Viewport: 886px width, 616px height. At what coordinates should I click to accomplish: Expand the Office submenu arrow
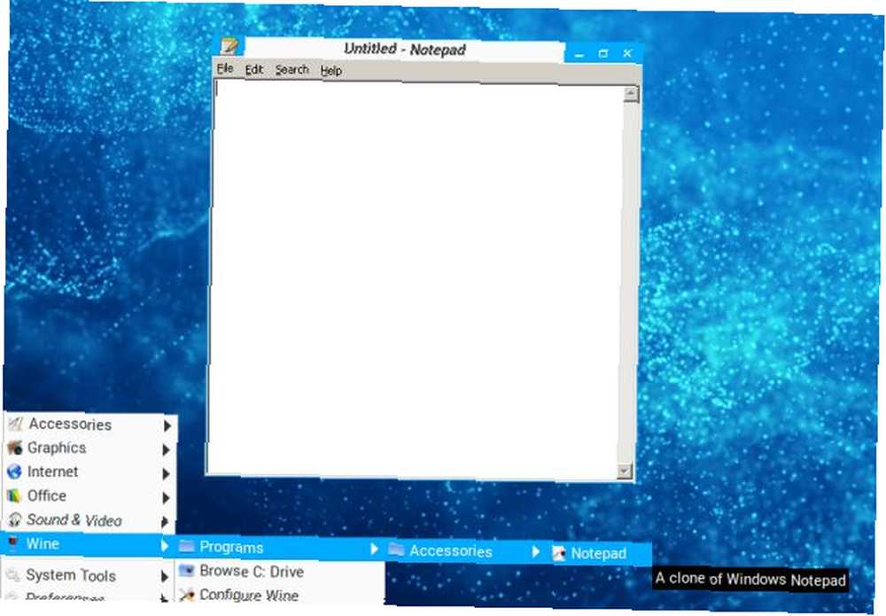pos(167,498)
